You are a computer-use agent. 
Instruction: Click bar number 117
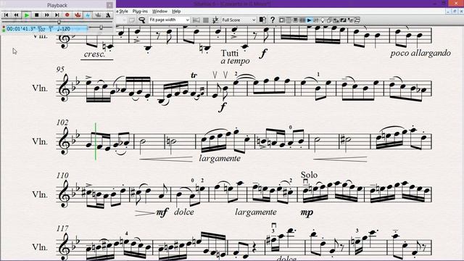62,228
